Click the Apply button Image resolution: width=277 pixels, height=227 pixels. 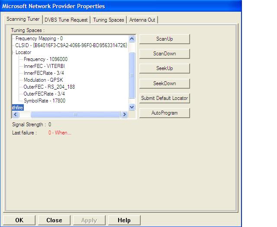pyautogui.click(x=89, y=220)
